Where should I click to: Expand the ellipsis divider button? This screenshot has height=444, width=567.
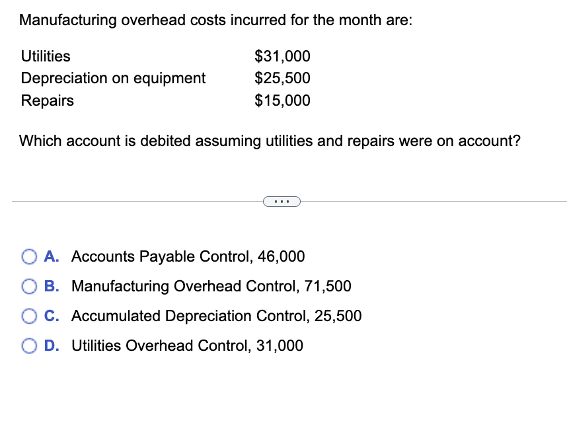[282, 201]
